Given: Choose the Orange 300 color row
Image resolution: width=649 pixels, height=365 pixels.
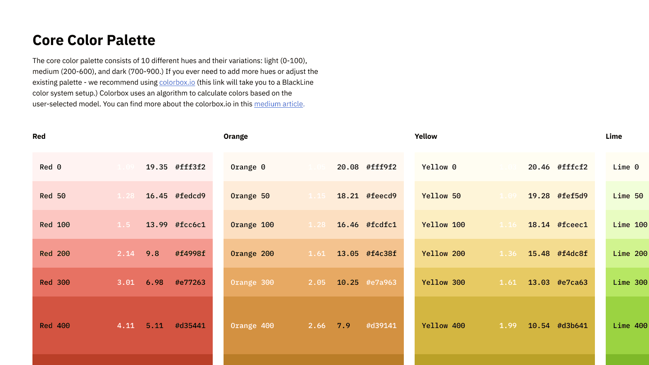Looking at the screenshot, I should (x=314, y=282).
